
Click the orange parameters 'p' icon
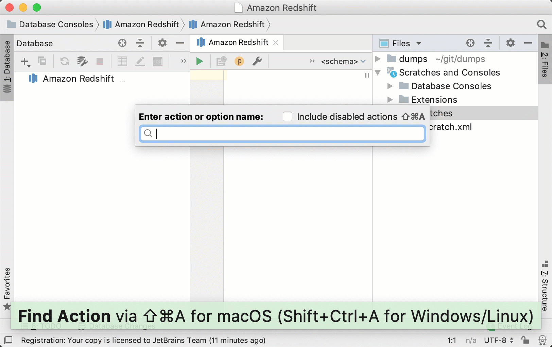pos(239,61)
